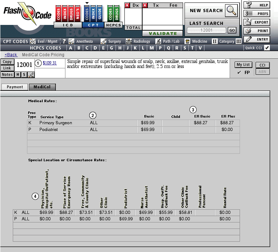Switch to the CPT books tab
The height and width of the screenshot is (252, 278).
pos(93,25)
